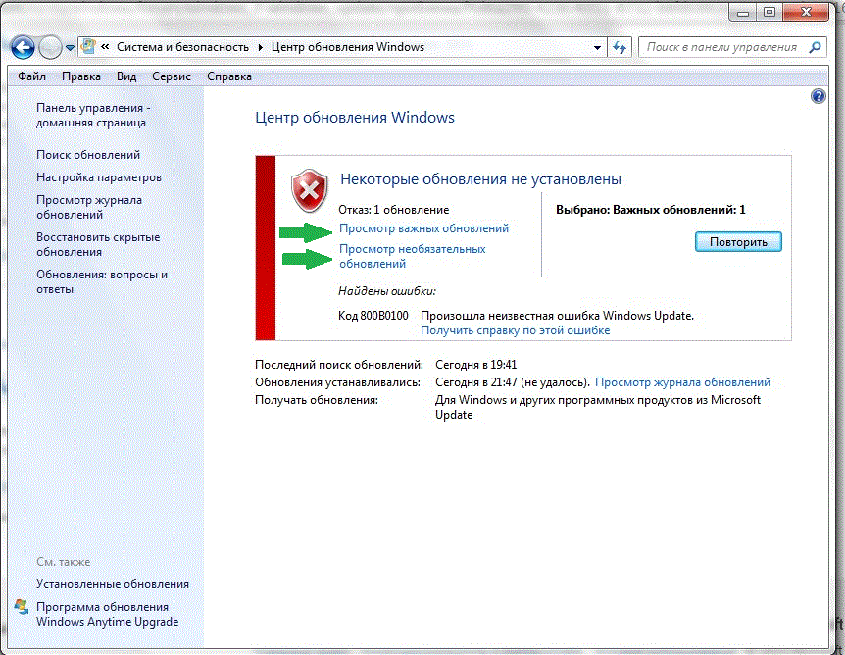Open the Файл menu
Viewport: 845px width, 655px height.
(x=31, y=76)
